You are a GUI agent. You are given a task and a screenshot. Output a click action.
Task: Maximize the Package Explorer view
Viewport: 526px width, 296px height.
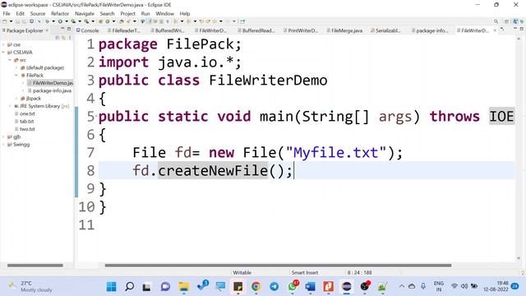point(69,29)
